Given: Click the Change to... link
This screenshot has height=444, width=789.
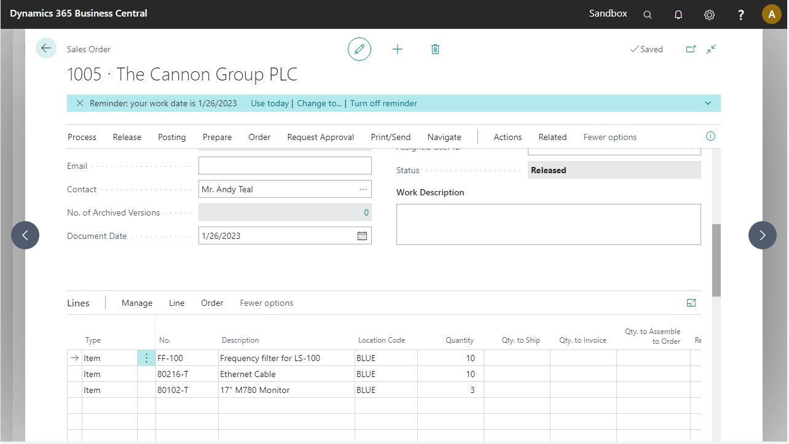Looking at the screenshot, I should tap(320, 103).
